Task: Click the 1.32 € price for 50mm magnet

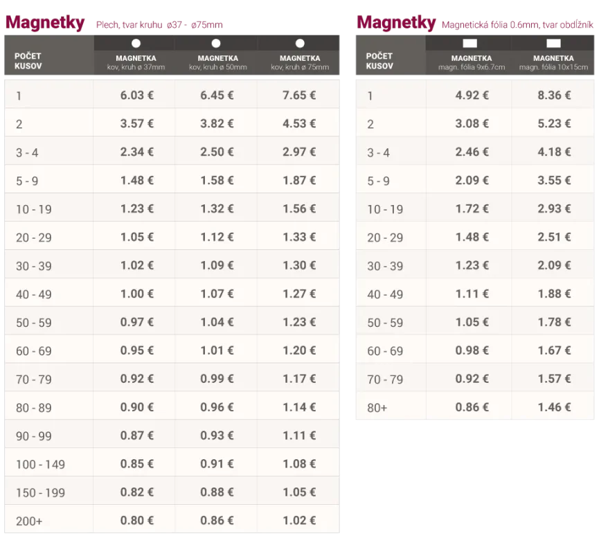Action: [217, 208]
